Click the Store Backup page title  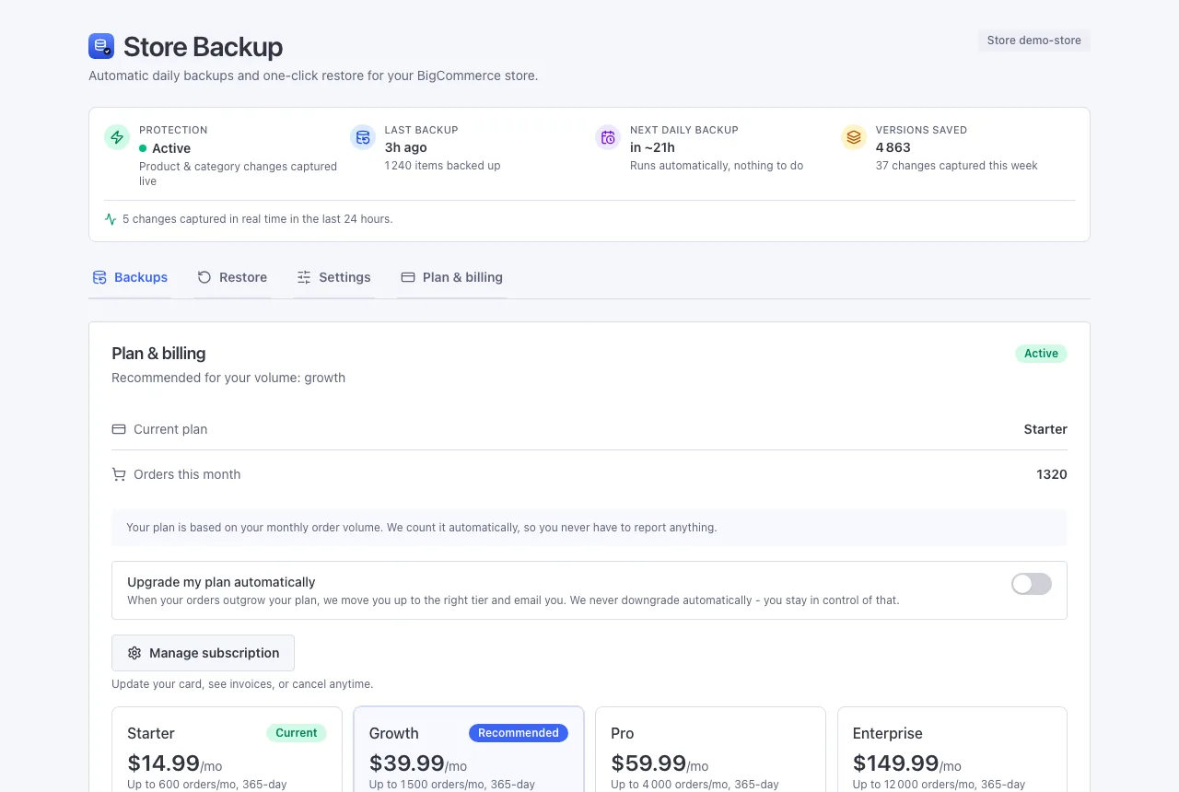(x=203, y=46)
